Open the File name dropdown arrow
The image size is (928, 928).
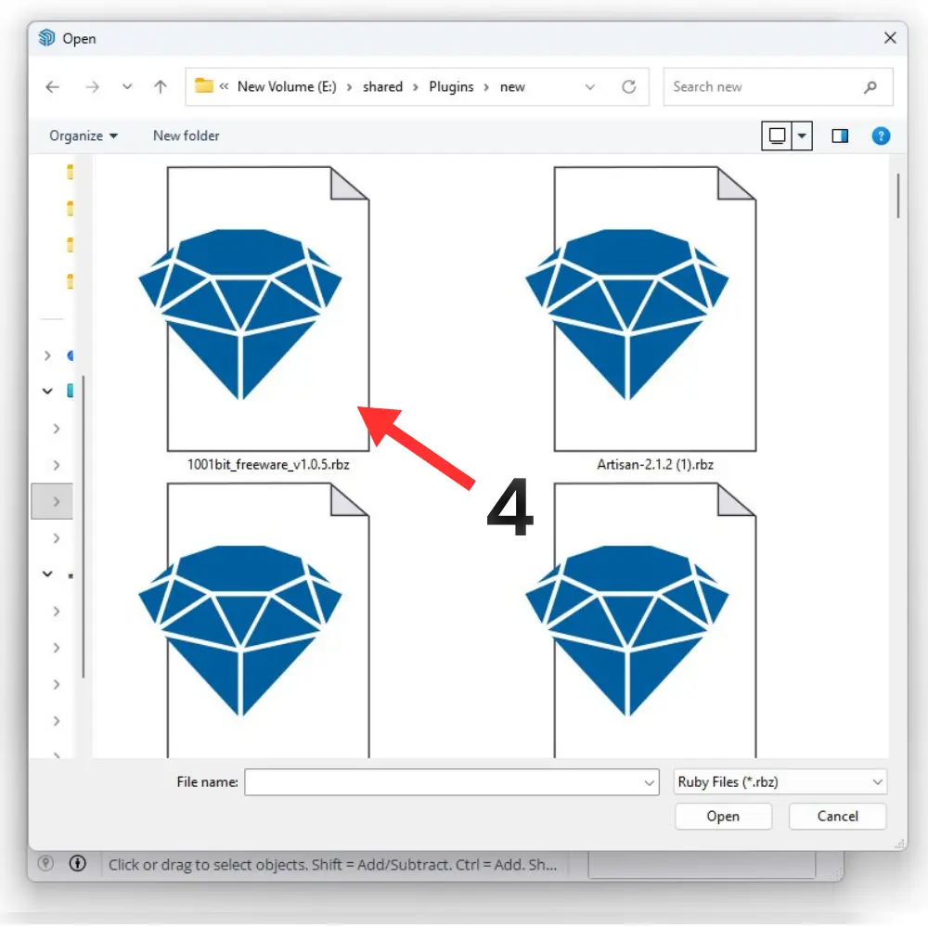click(x=649, y=782)
